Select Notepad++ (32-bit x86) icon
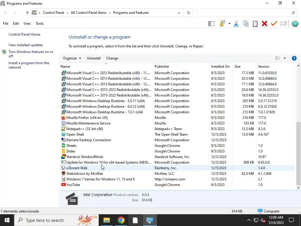Viewport: 301px width, 226px height. [x=63, y=129]
